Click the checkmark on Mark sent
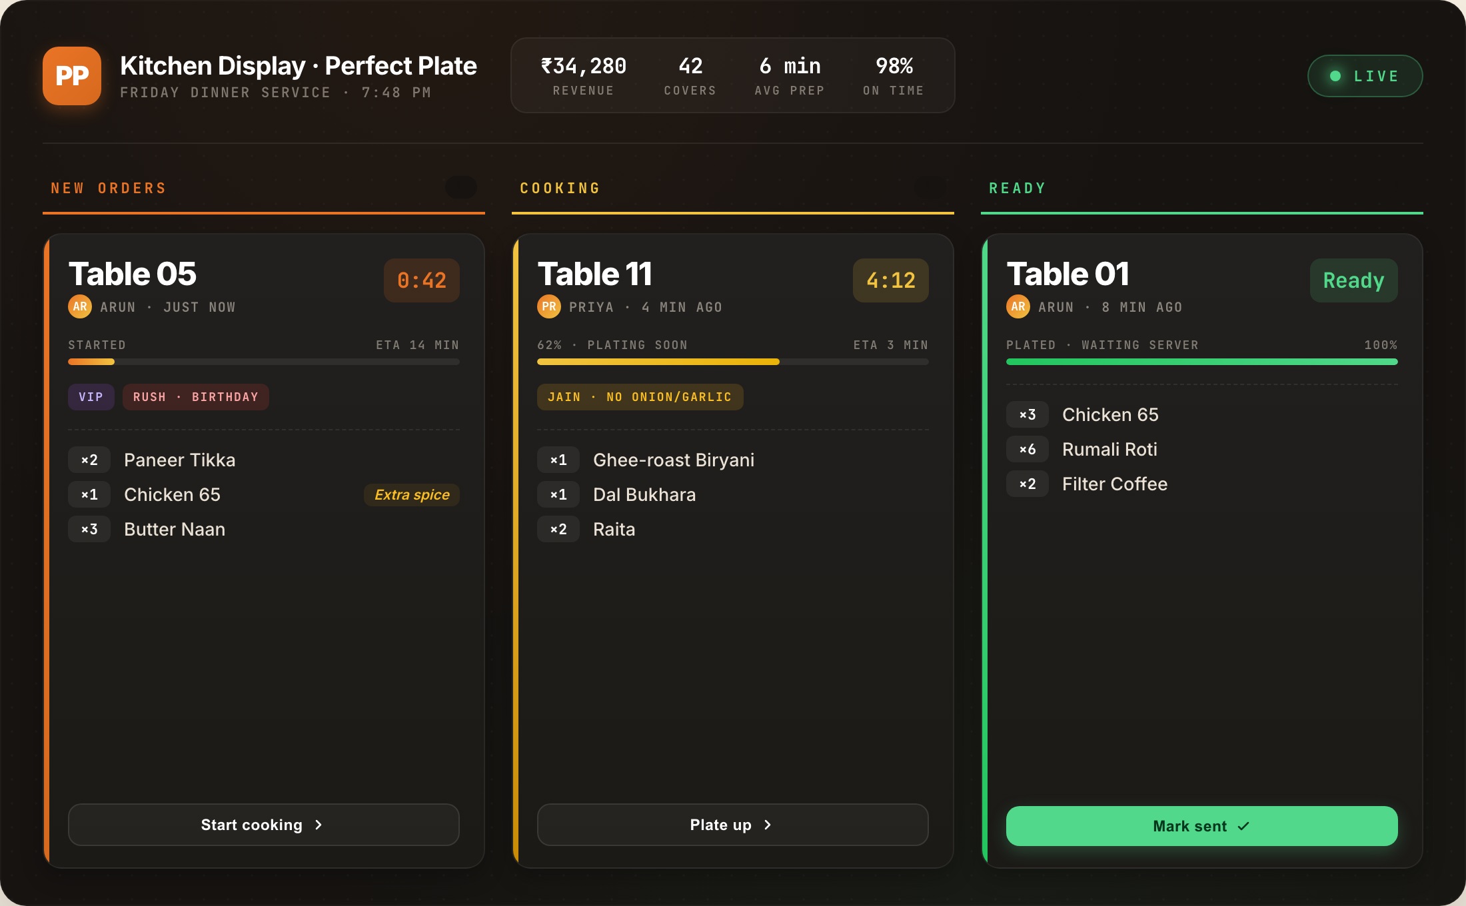 point(1243,826)
